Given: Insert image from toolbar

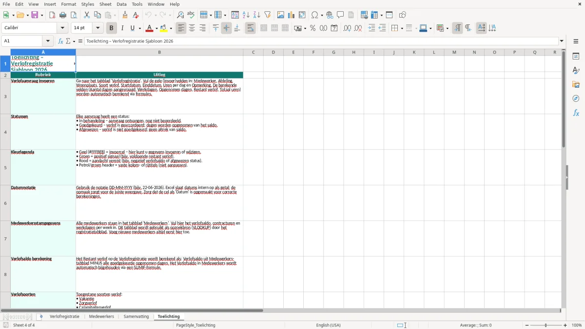Looking at the screenshot, I should (281, 15).
